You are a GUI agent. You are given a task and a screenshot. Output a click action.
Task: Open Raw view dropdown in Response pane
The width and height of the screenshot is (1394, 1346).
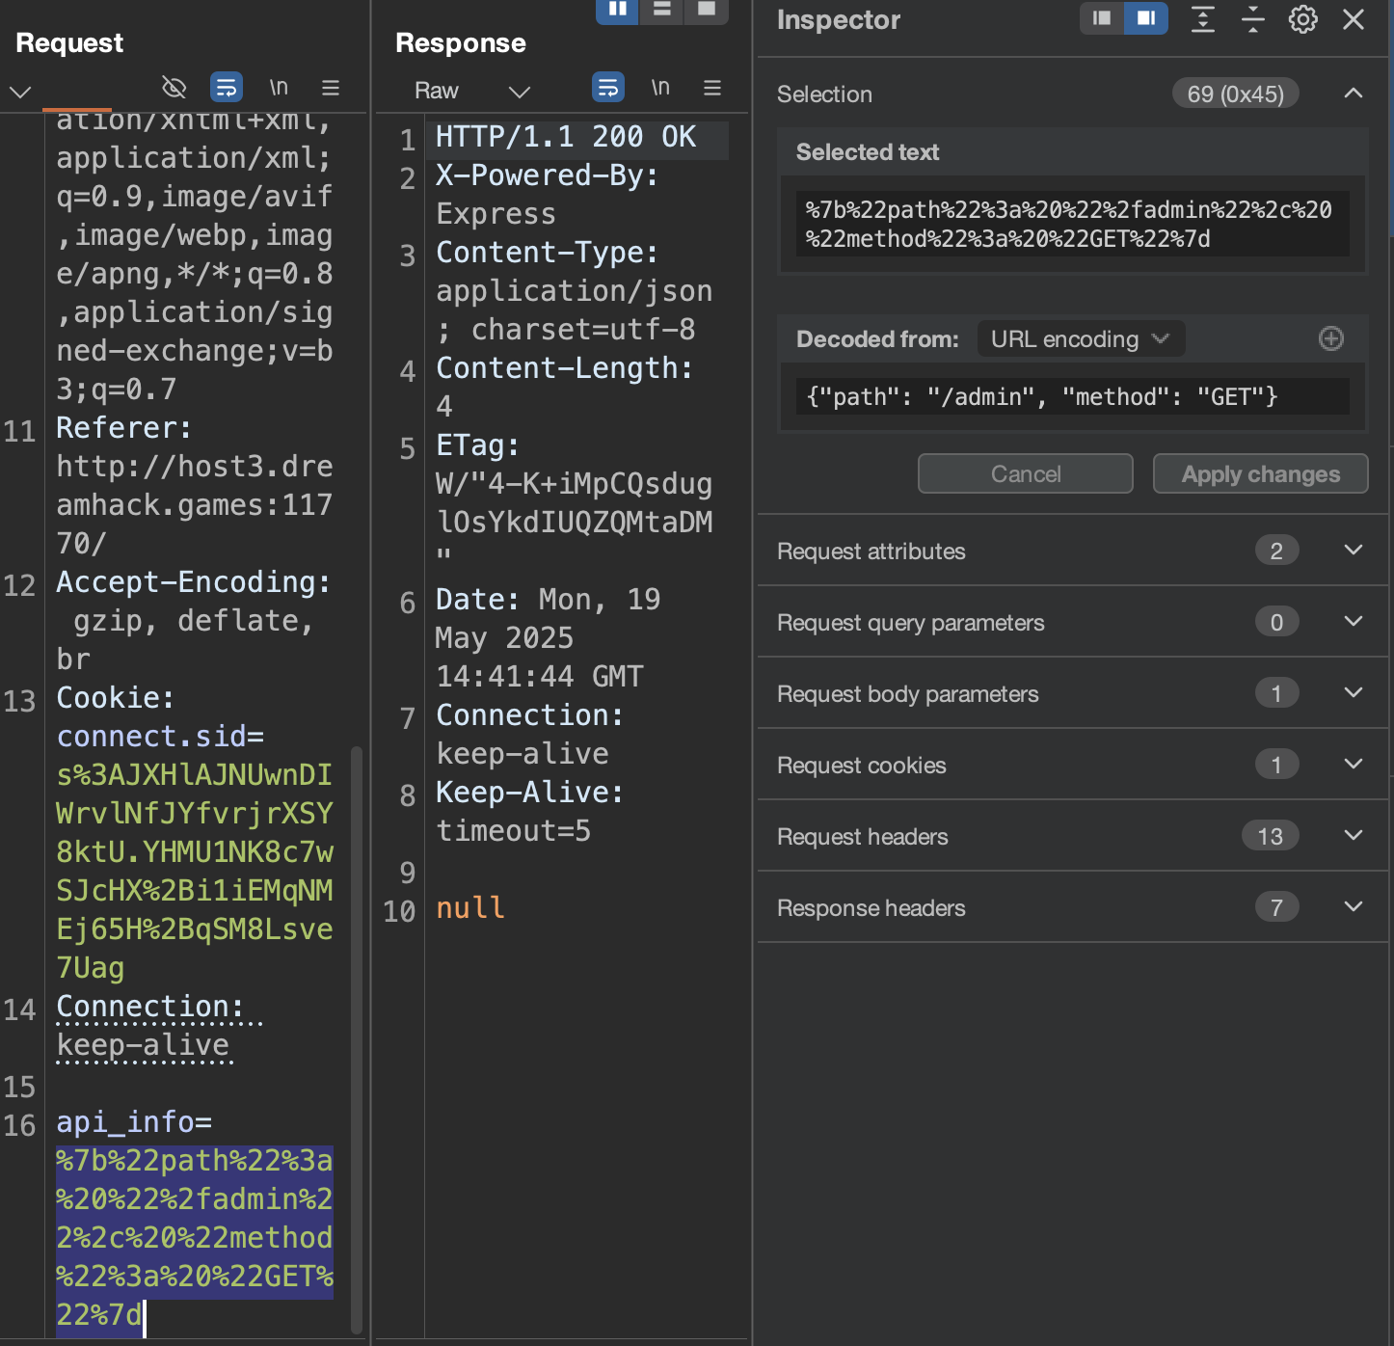(472, 91)
